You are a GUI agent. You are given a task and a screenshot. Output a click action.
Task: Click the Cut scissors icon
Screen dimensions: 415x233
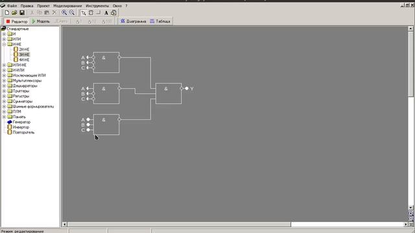[32, 13]
